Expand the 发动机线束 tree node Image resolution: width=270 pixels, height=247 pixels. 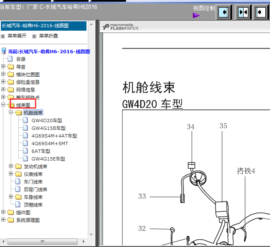(11, 166)
